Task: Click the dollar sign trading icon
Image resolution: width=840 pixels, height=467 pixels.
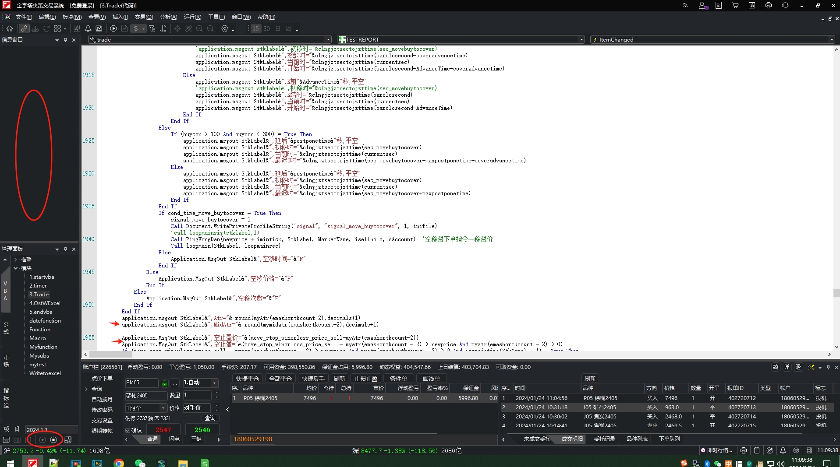Action: pos(136,28)
